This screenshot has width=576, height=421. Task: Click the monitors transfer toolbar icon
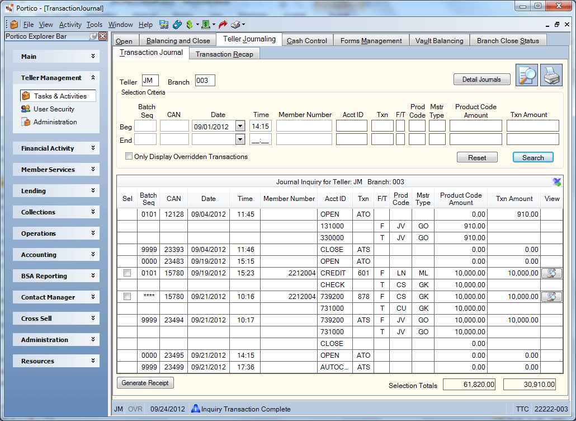point(164,25)
